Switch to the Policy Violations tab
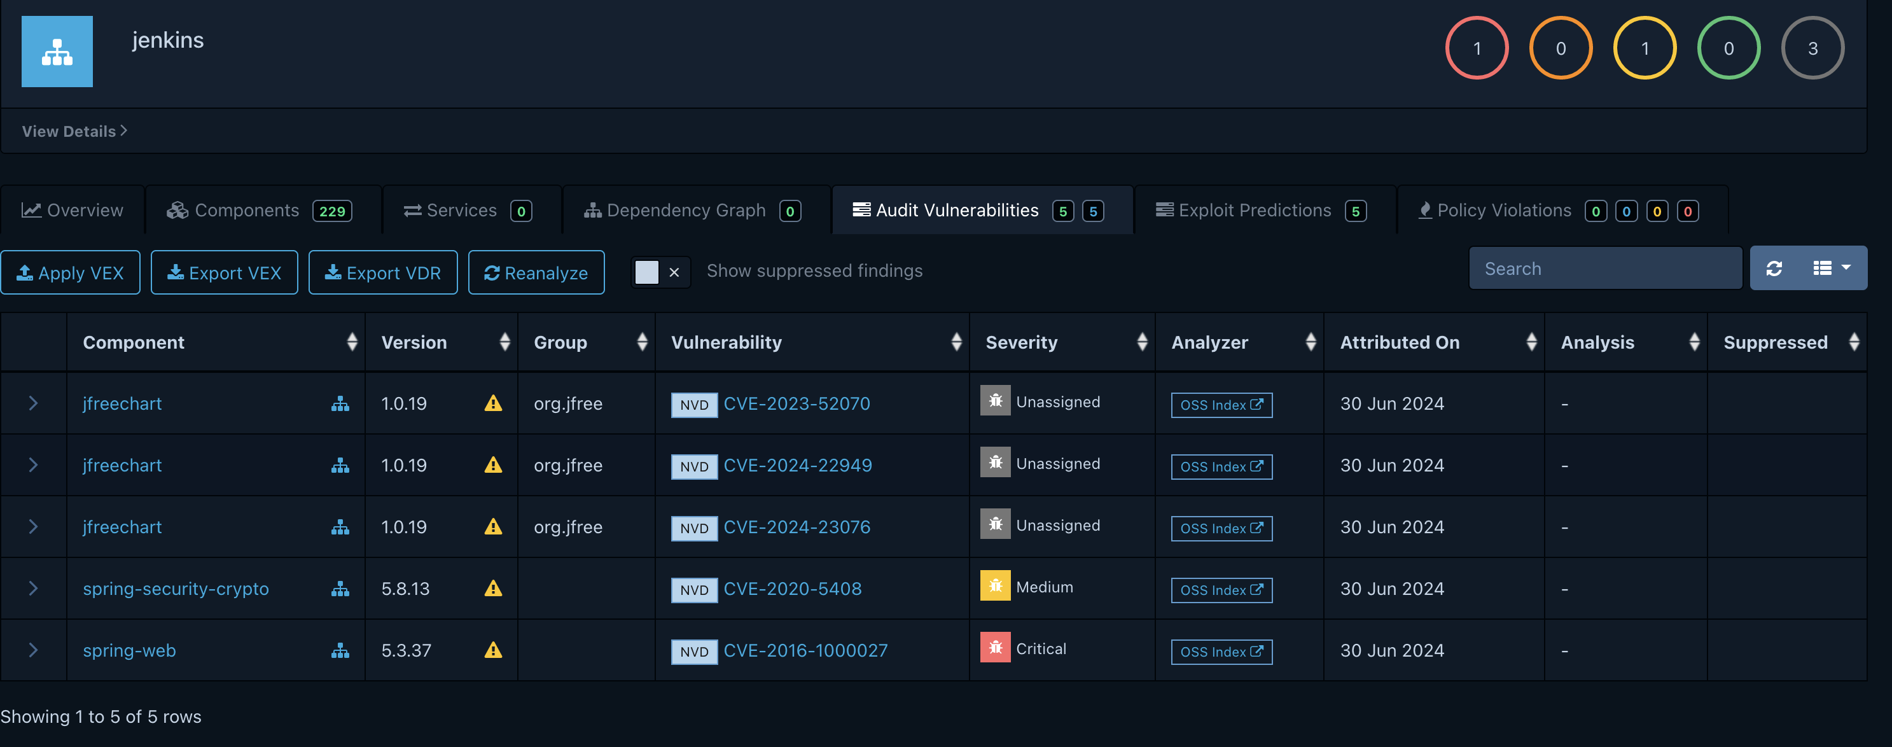Viewport: 1892px width, 747px height. [x=1562, y=211]
